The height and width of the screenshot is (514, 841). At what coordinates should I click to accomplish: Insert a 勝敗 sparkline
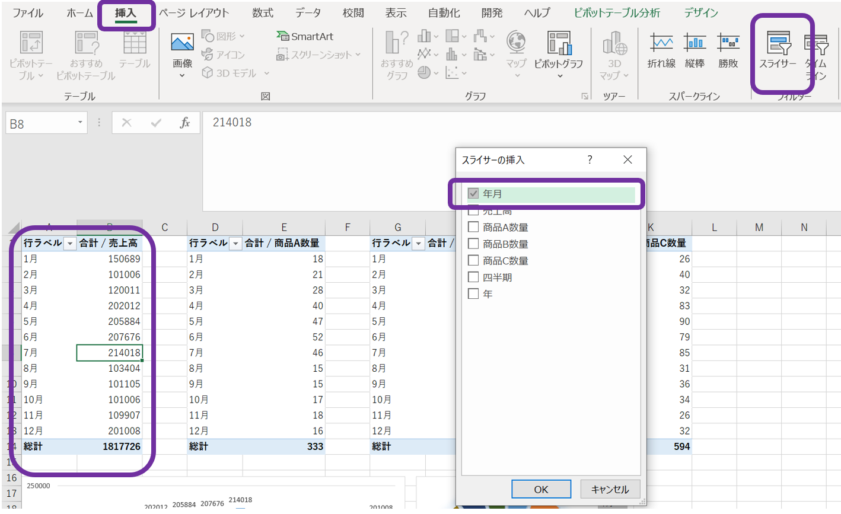(728, 50)
